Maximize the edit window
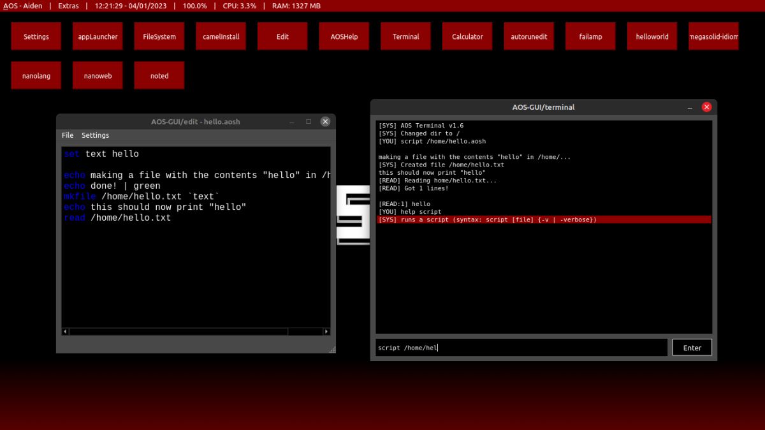This screenshot has width=765, height=430. coord(309,121)
